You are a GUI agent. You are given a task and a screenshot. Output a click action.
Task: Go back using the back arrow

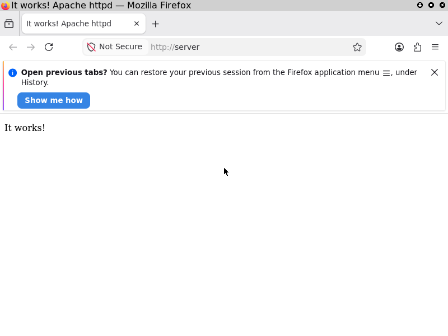coord(13,47)
